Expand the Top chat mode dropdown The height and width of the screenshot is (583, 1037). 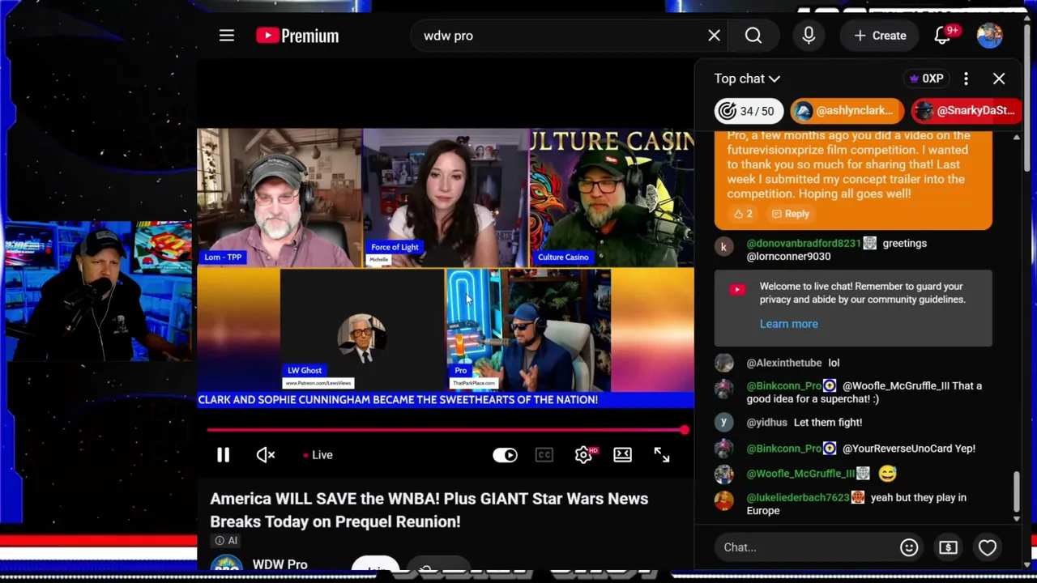click(x=746, y=79)
